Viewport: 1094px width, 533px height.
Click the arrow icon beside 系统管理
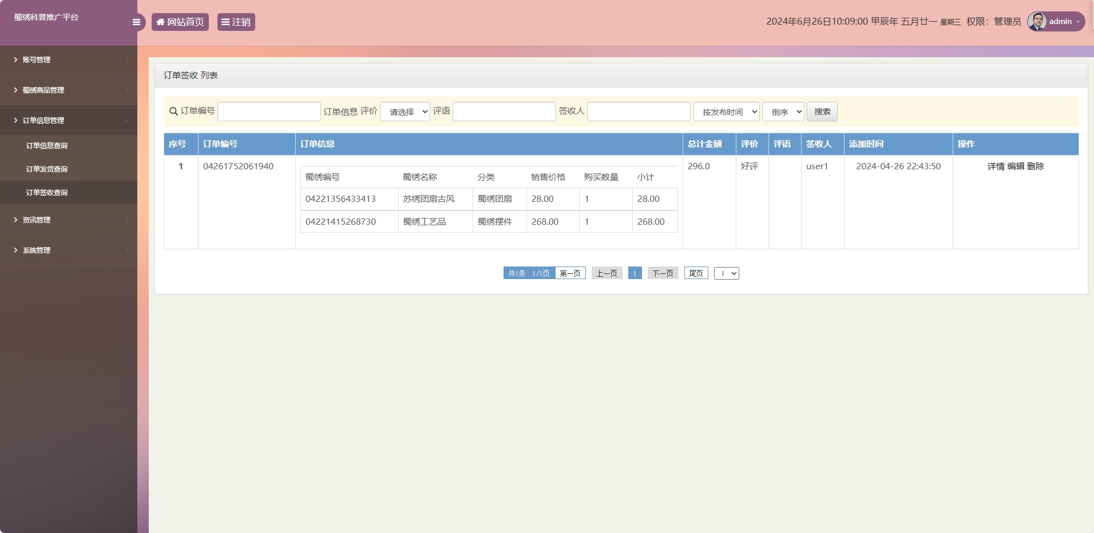coord(14,250)
